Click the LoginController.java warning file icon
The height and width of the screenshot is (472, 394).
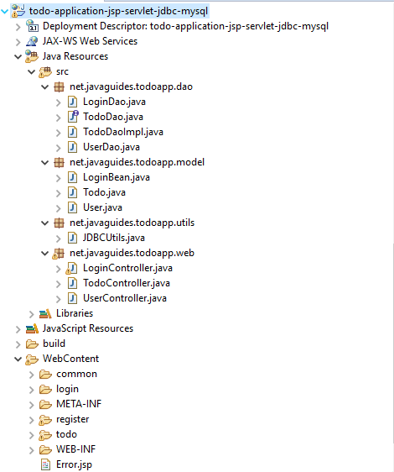coord(72,268)
